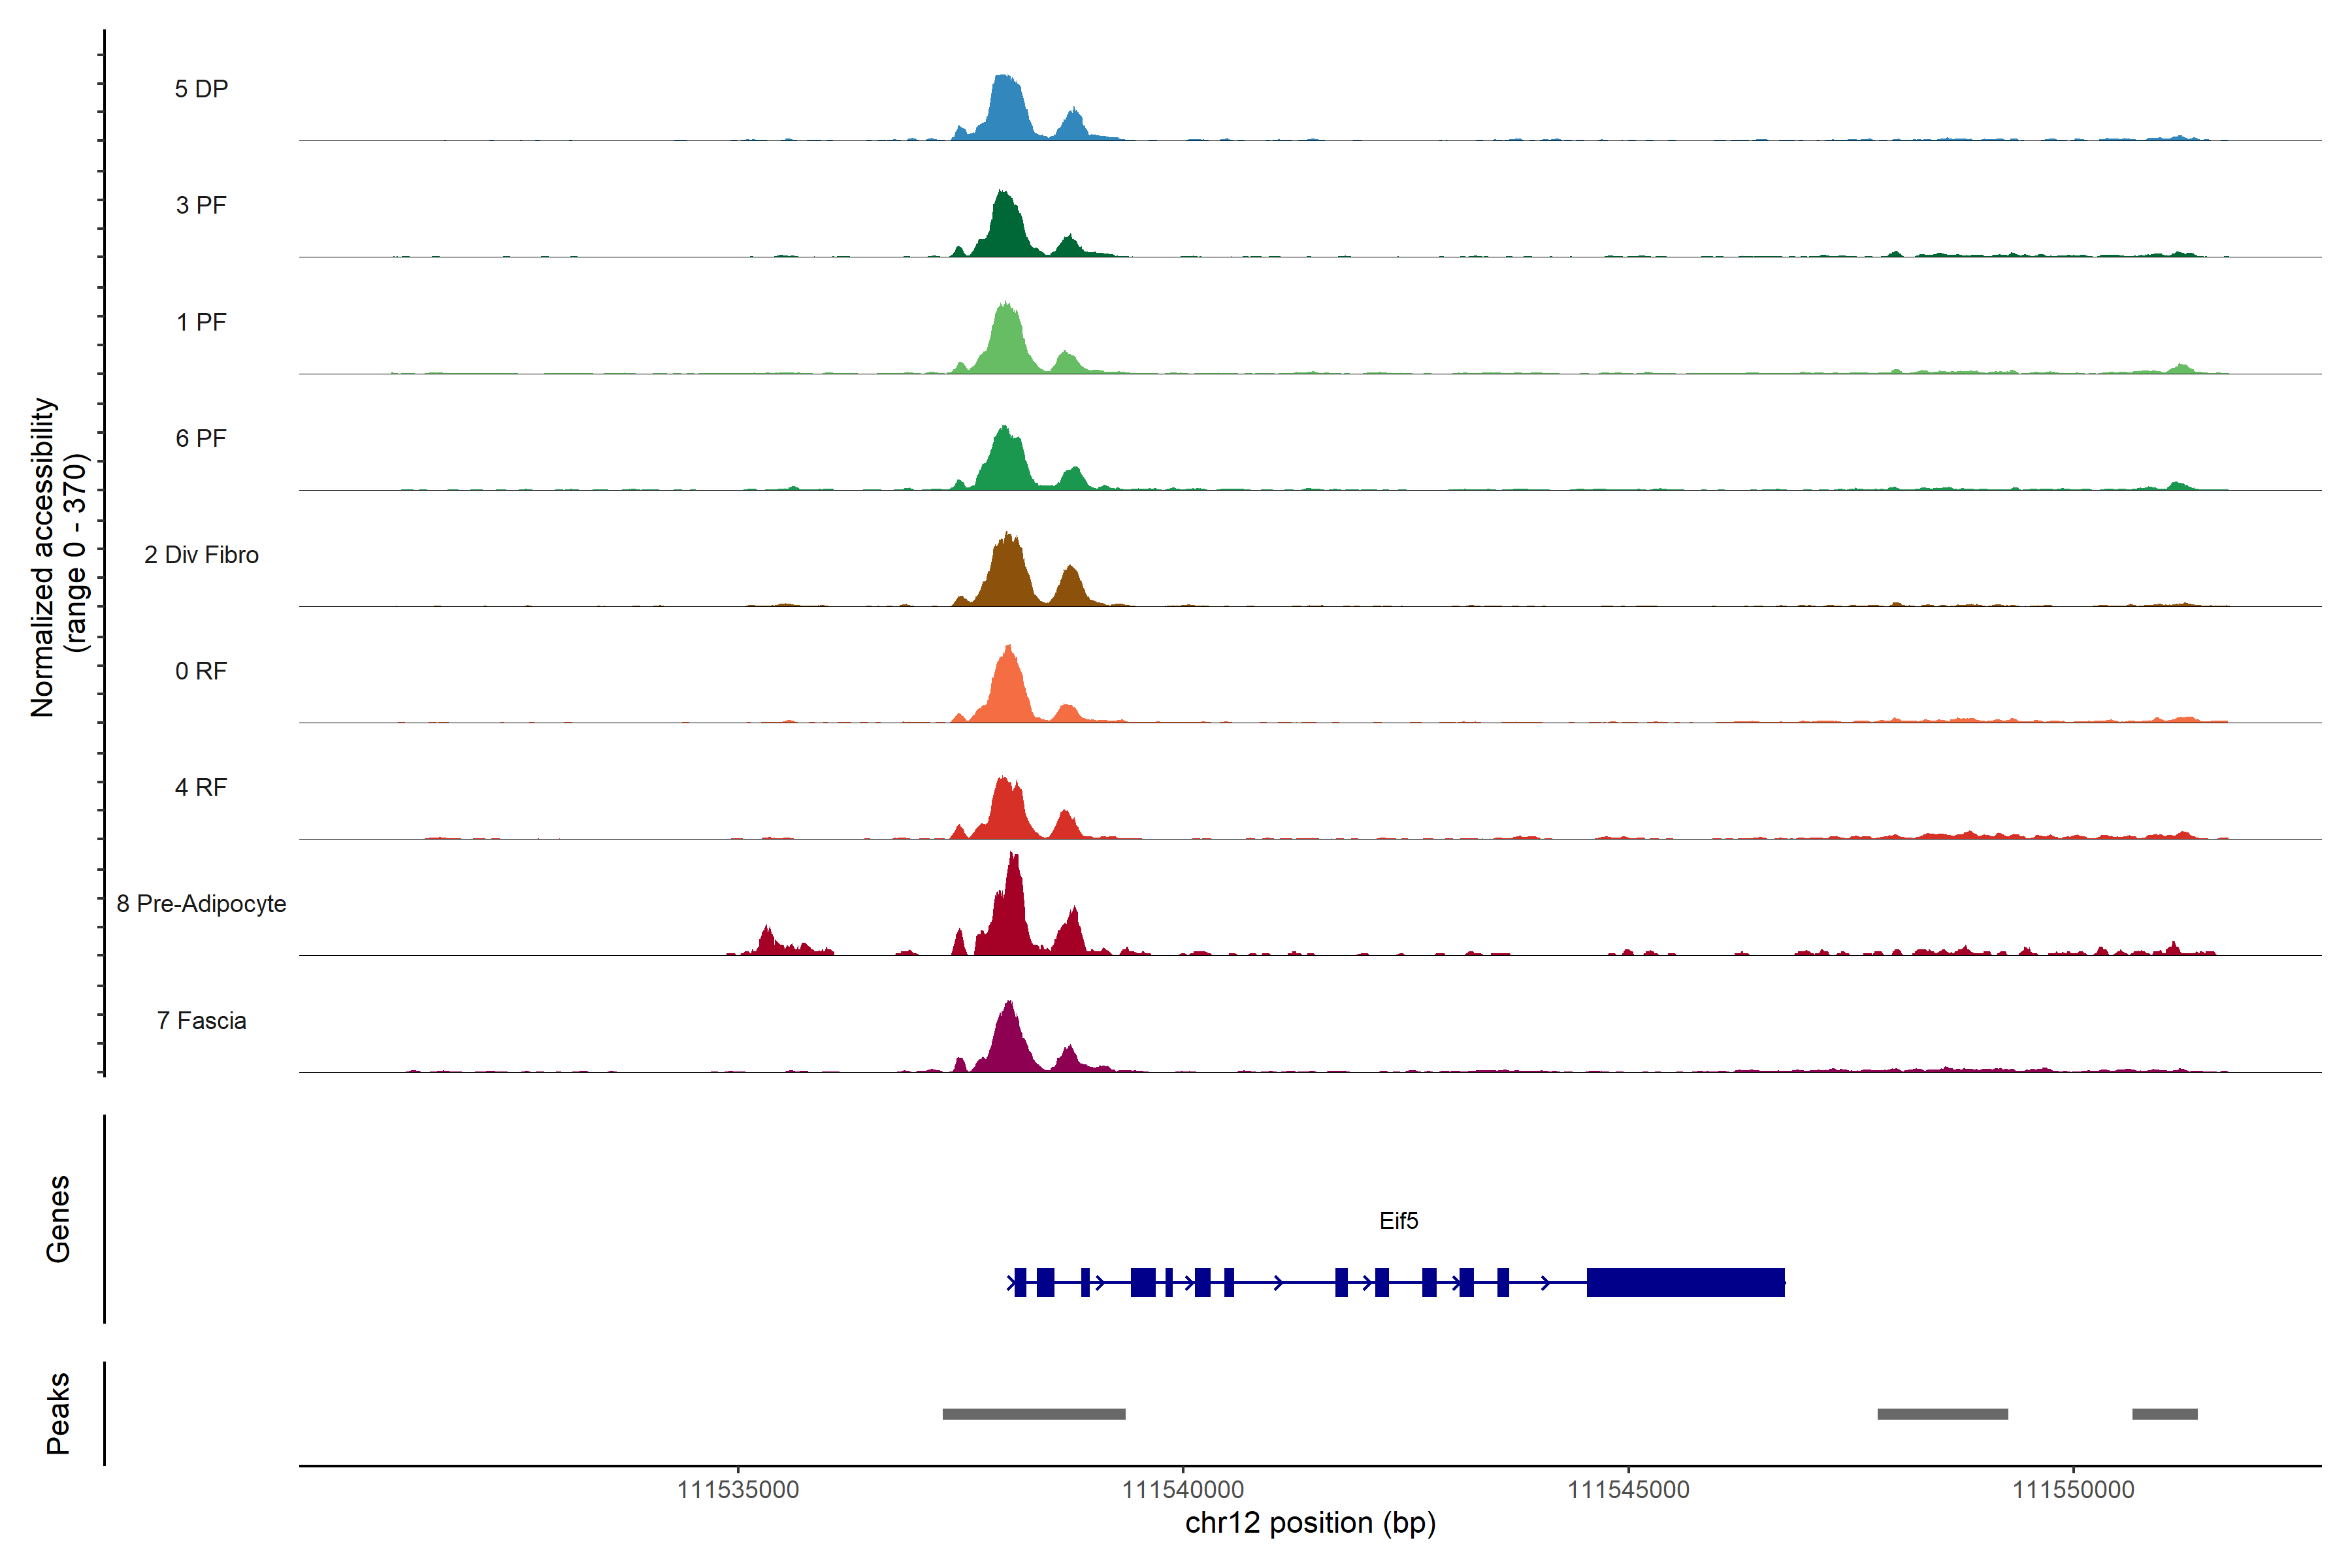Click the 3 PF track label
2352x1568 pixels.
tap(201, 205)
